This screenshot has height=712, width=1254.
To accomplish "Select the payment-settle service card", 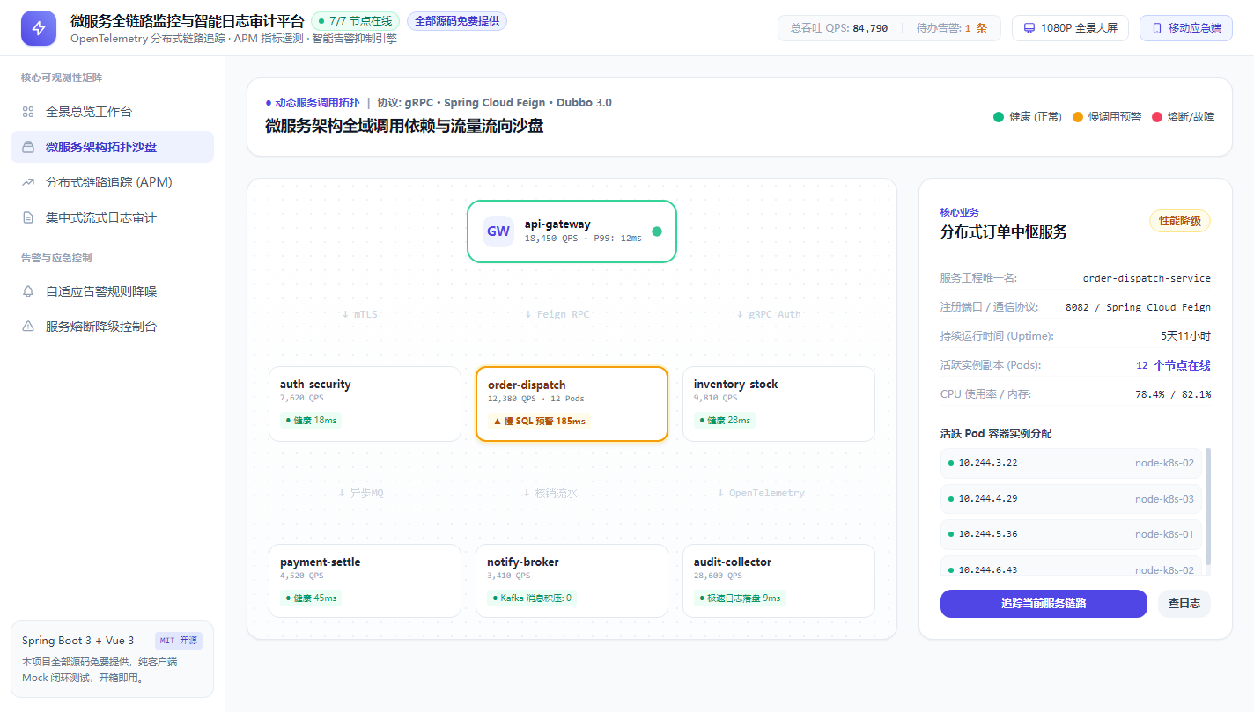I will click(x=365, y=581).
